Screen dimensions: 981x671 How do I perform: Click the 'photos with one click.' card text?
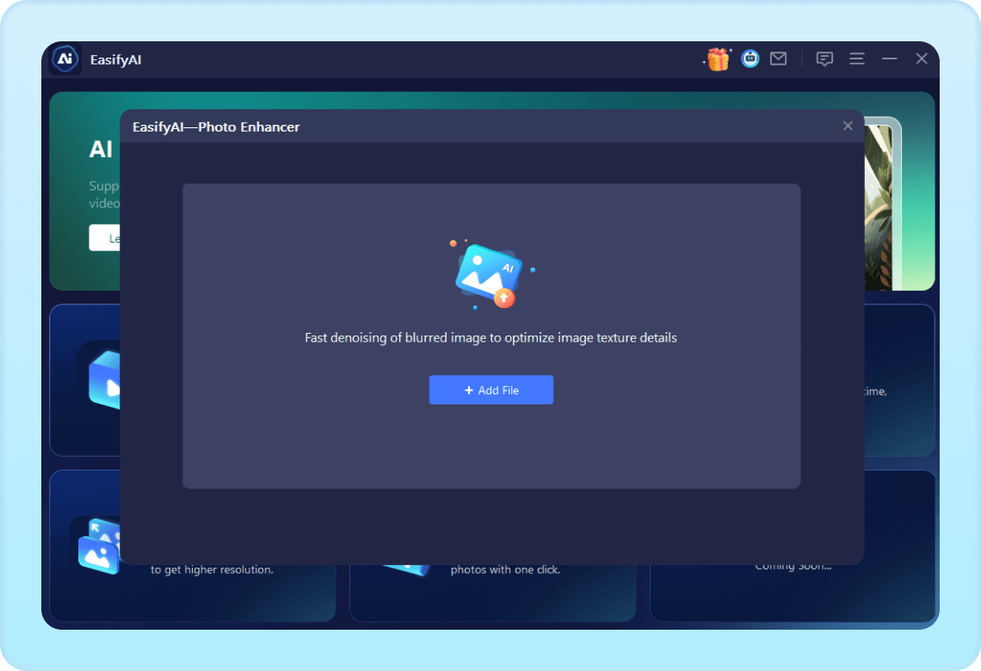point(505,569)
